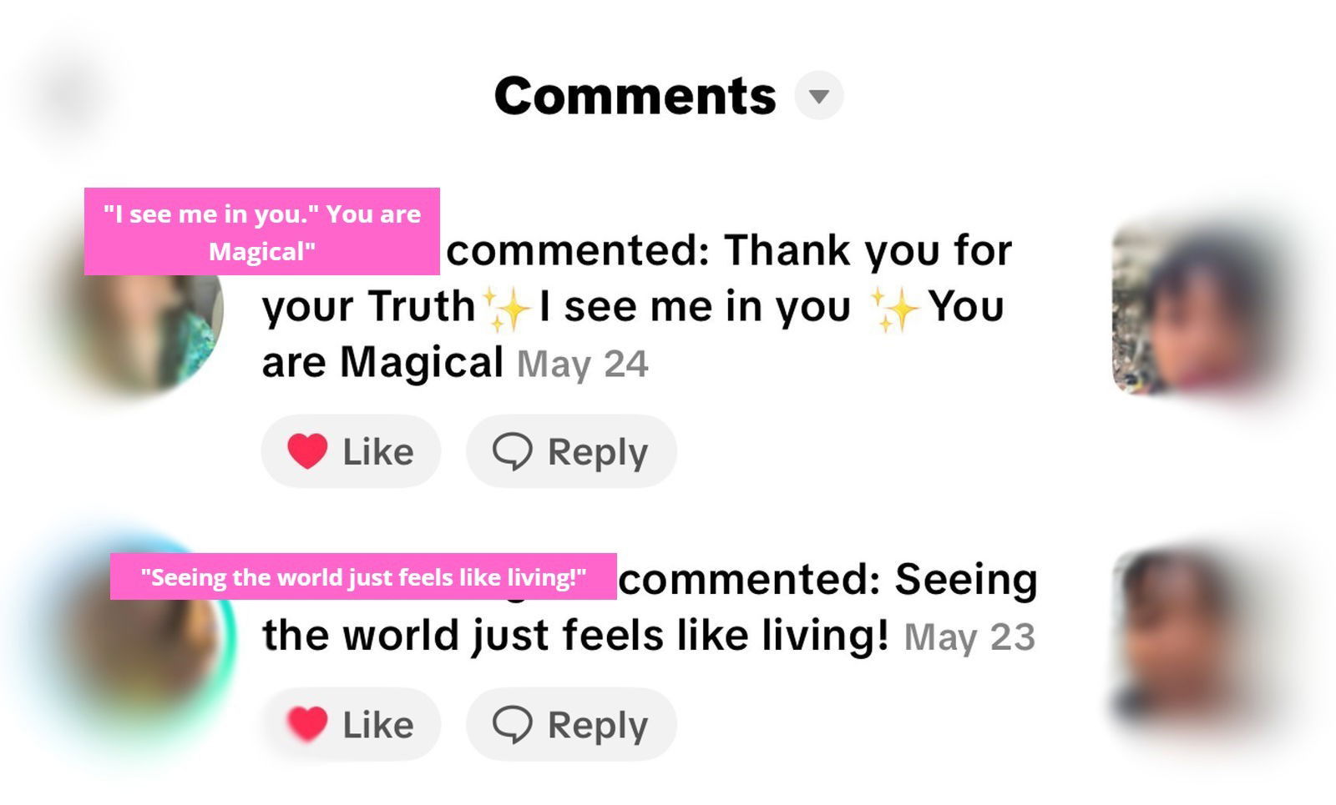Toggle the heart on the May 23 comment
Image resolution: width=1336 pixels, height=805 pixels.
coord(307,724)
